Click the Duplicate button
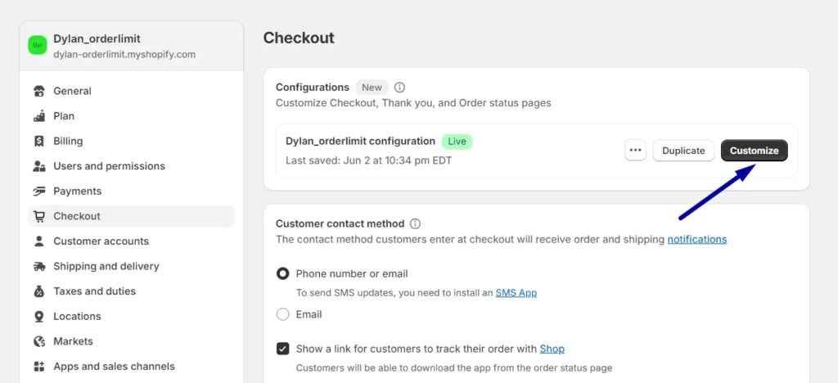The width and height of the screenshot is (838, 383). [683, 151]
